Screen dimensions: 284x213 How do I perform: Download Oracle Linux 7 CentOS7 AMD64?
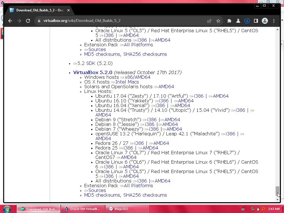pyautogui.click(x=129, y=157)
